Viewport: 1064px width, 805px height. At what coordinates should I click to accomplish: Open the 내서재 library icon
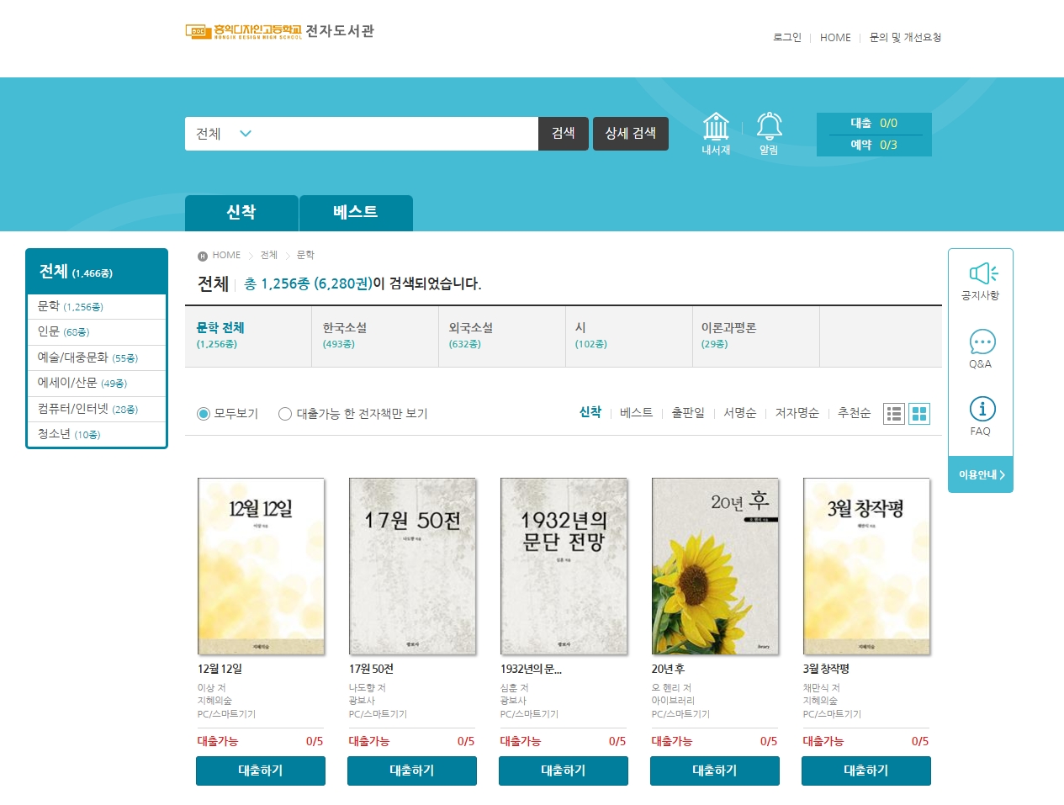[716, 127]
